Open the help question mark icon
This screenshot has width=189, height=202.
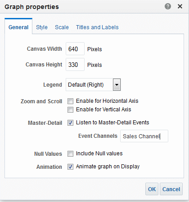168,6
